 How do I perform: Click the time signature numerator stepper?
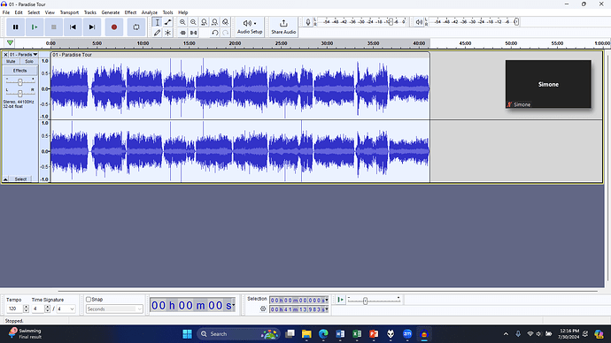47,309
